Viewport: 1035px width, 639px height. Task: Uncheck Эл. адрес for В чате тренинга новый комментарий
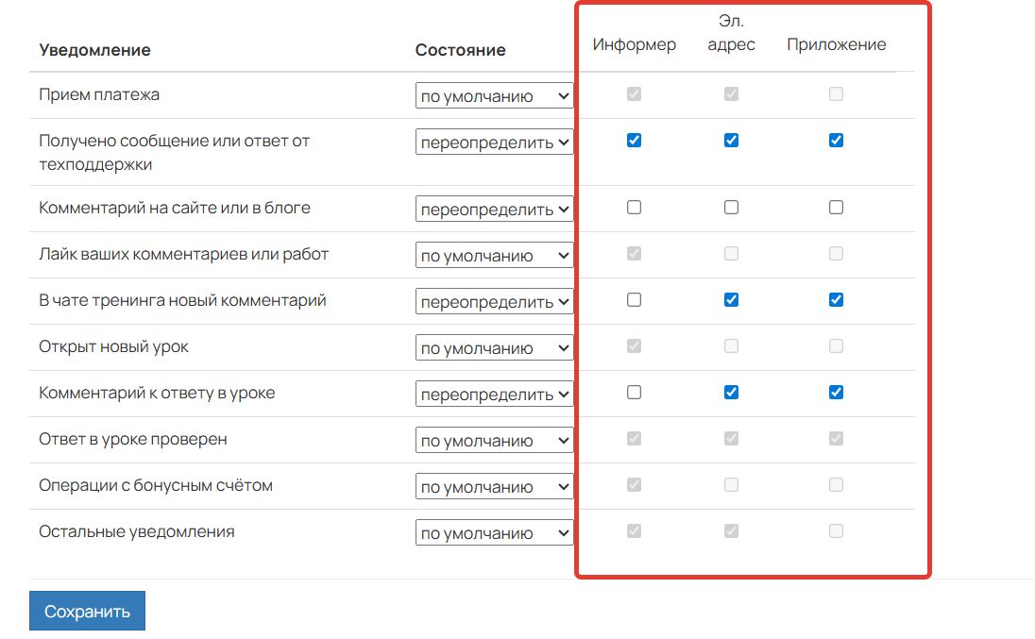pyautogui.click(x=731, y=300)
